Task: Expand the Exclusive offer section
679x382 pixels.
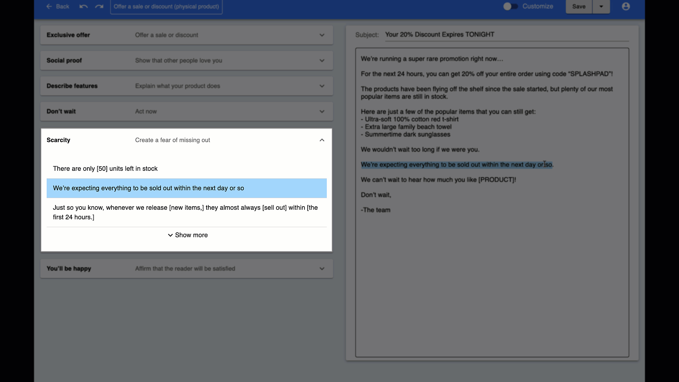Action: click(x=321, y=35)
